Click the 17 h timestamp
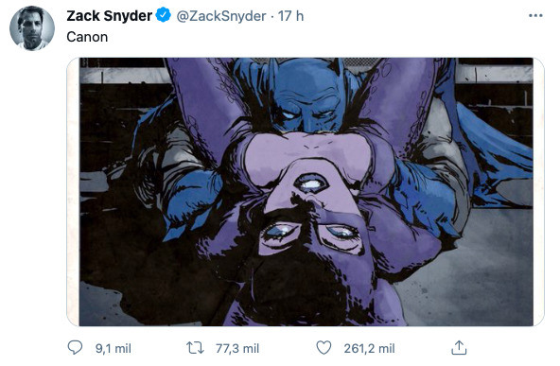 290,16
